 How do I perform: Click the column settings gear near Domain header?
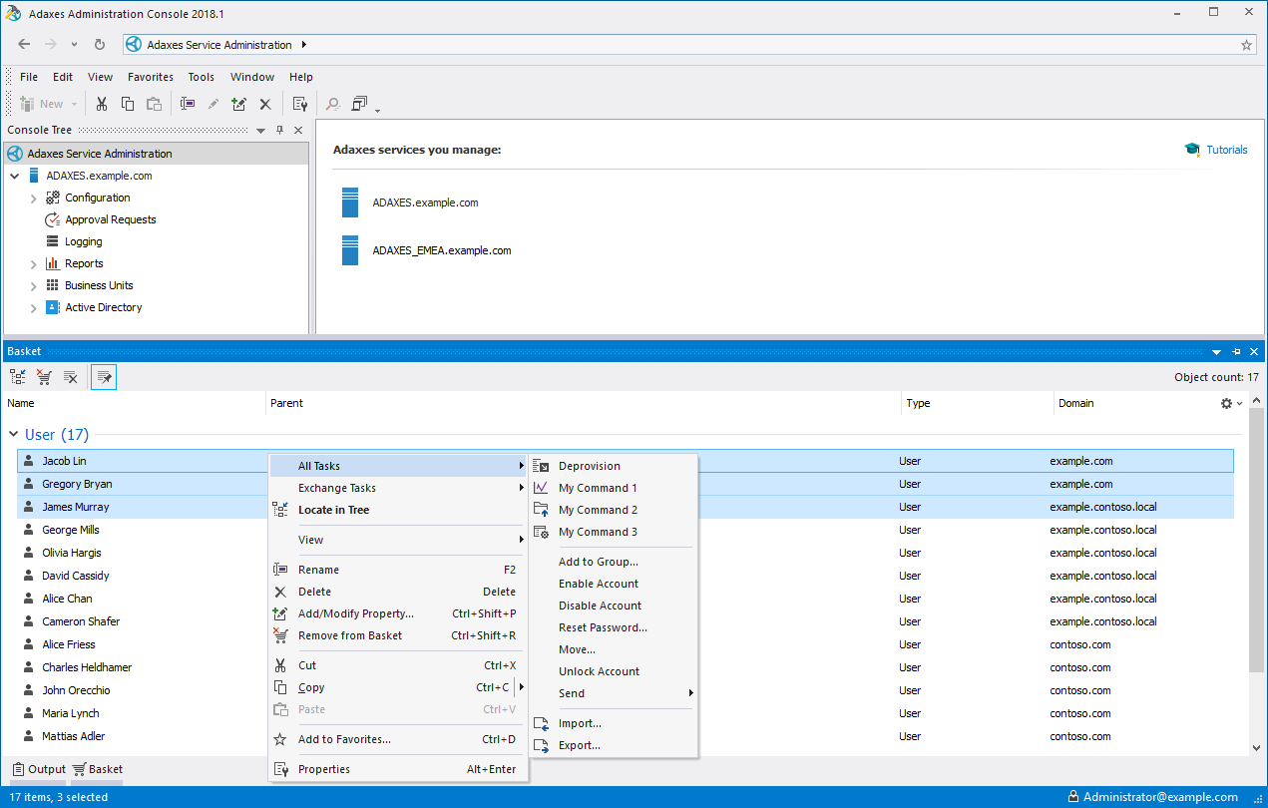[1228, 403]
